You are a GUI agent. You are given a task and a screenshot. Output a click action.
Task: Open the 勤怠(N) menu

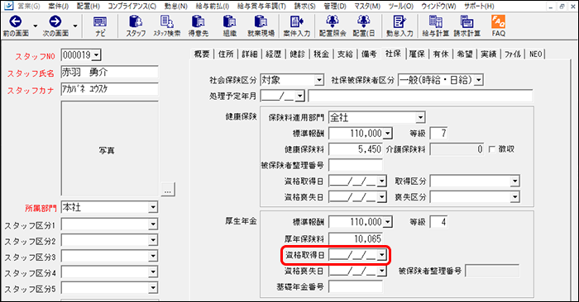tap(175, 7)
